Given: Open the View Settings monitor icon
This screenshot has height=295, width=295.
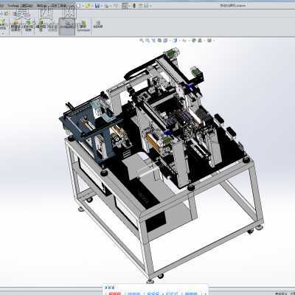Looking at the screenshot, I should (209, 41).
